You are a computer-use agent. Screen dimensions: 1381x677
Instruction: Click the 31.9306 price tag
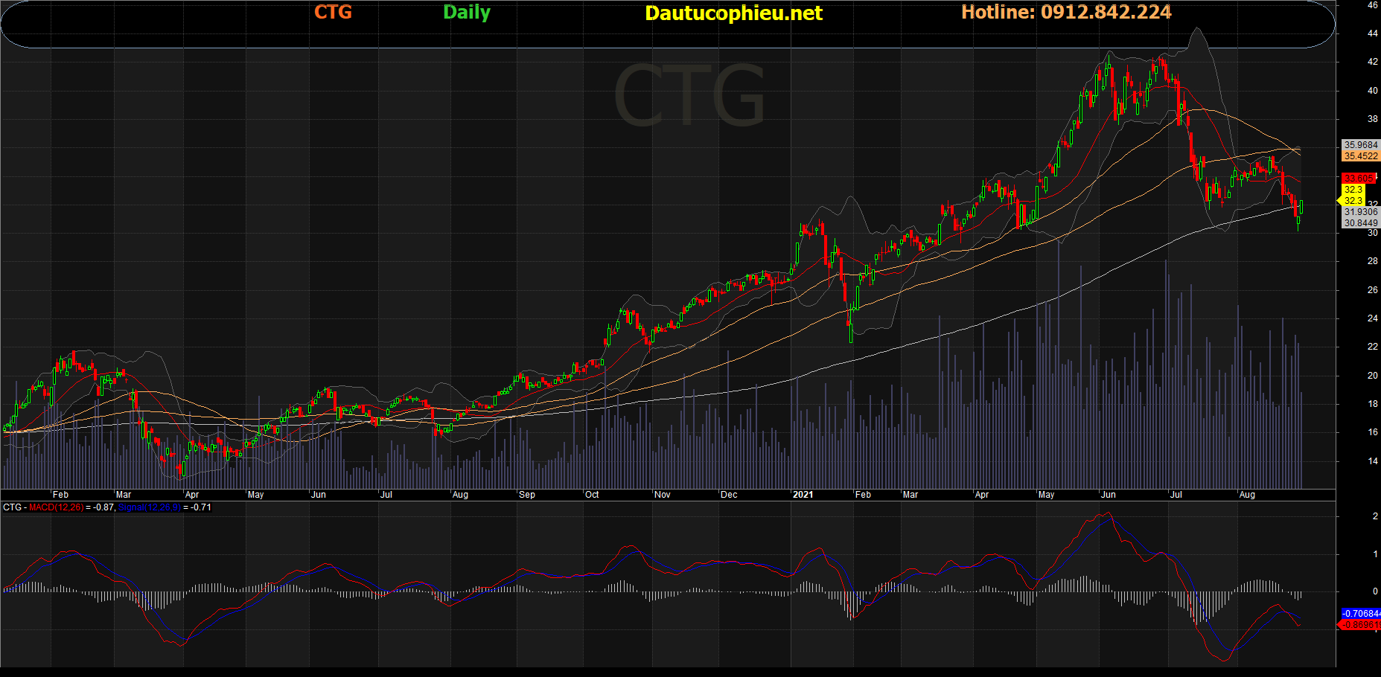pos(1360,212)
